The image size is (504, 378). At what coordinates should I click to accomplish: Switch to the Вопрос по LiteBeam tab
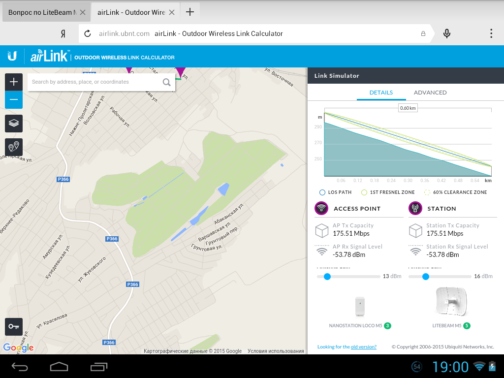tap(42, 12)
